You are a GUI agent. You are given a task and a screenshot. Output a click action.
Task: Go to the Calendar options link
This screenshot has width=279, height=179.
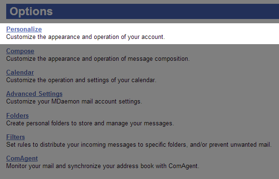[20, 73]
